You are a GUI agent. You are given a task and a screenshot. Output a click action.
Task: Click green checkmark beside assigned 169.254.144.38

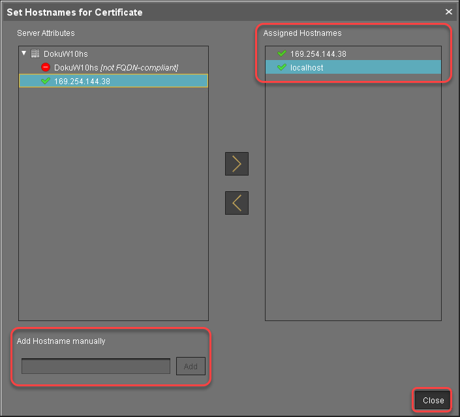[x=282, y=54]
